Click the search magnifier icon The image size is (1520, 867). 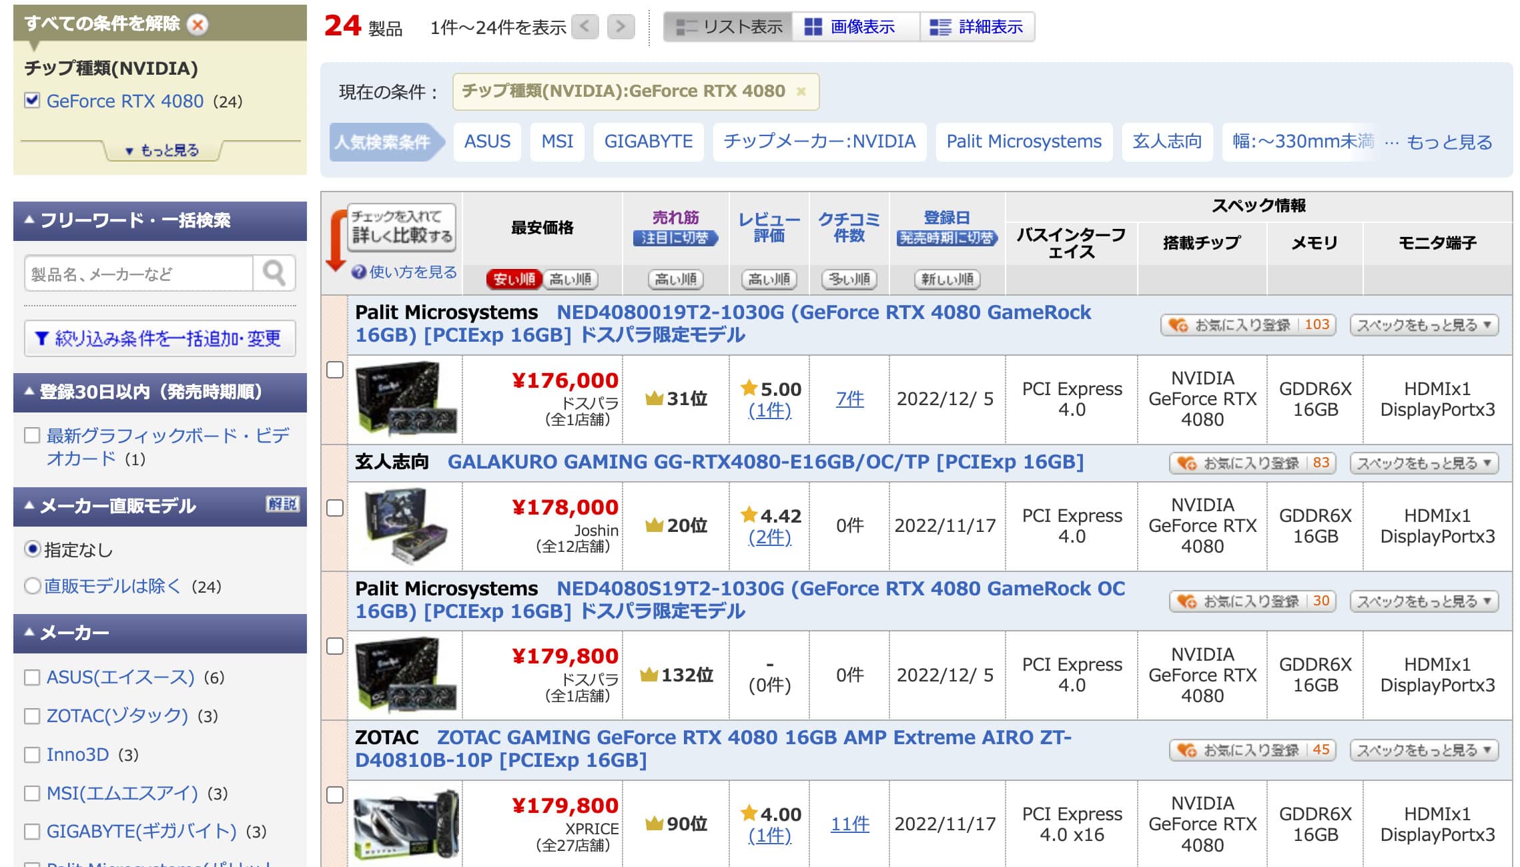274,273
